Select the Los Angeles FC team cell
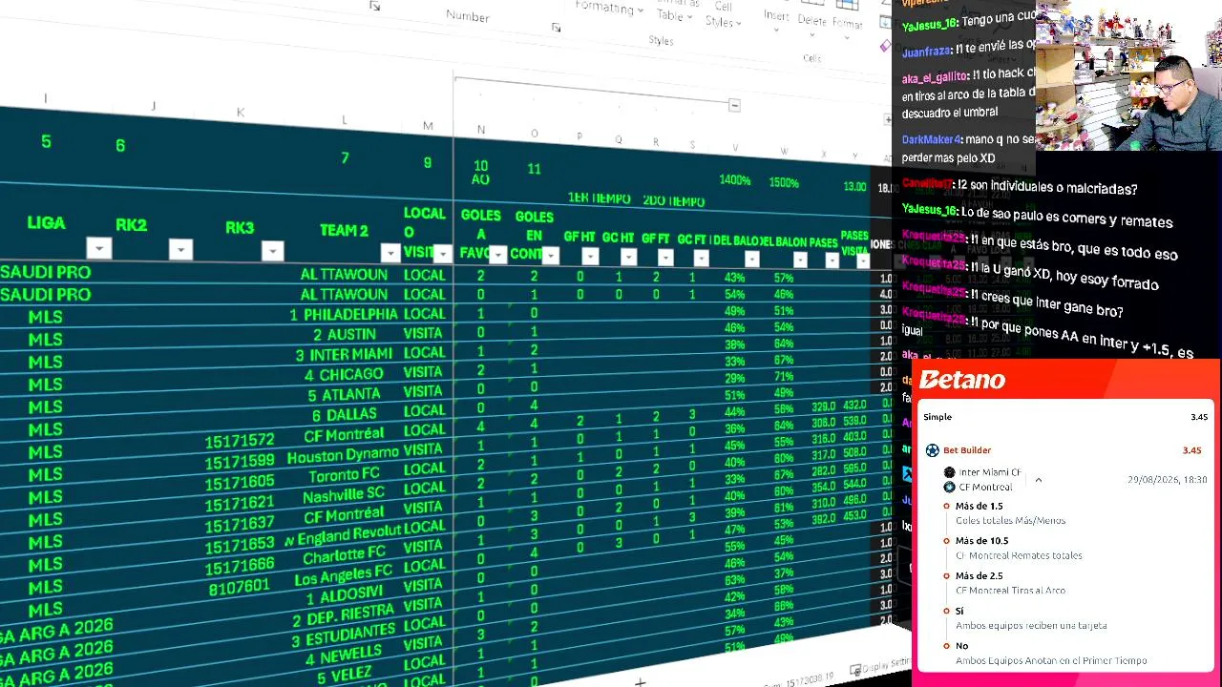The width and height of the screenshot is (1222, 687). [344, 575]
